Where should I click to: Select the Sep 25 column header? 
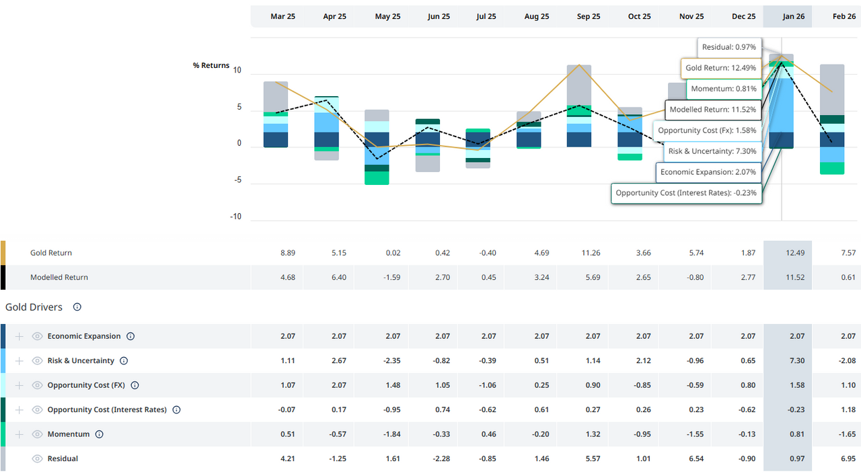click(588, 17)
